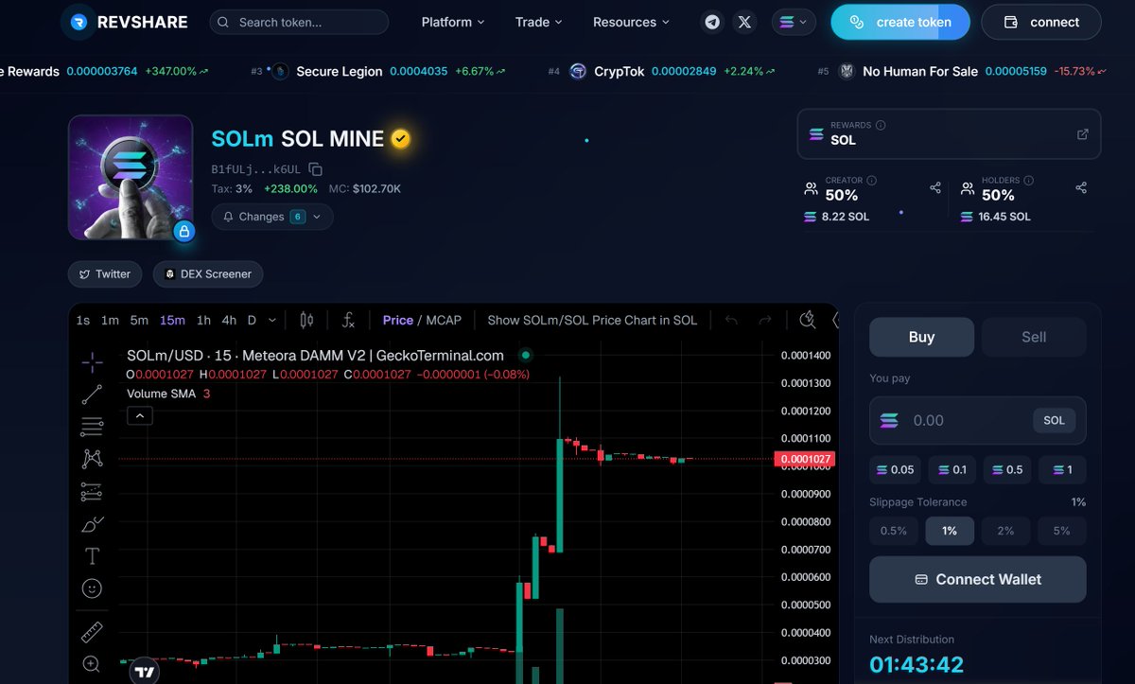
Task: Choose the 0.5 SOL preset amount
Action: pos(1006,469)
